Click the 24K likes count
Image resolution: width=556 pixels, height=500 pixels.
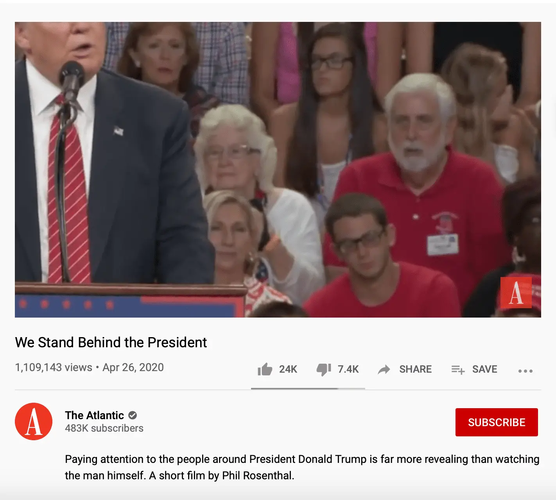click(x=288, y=369)
